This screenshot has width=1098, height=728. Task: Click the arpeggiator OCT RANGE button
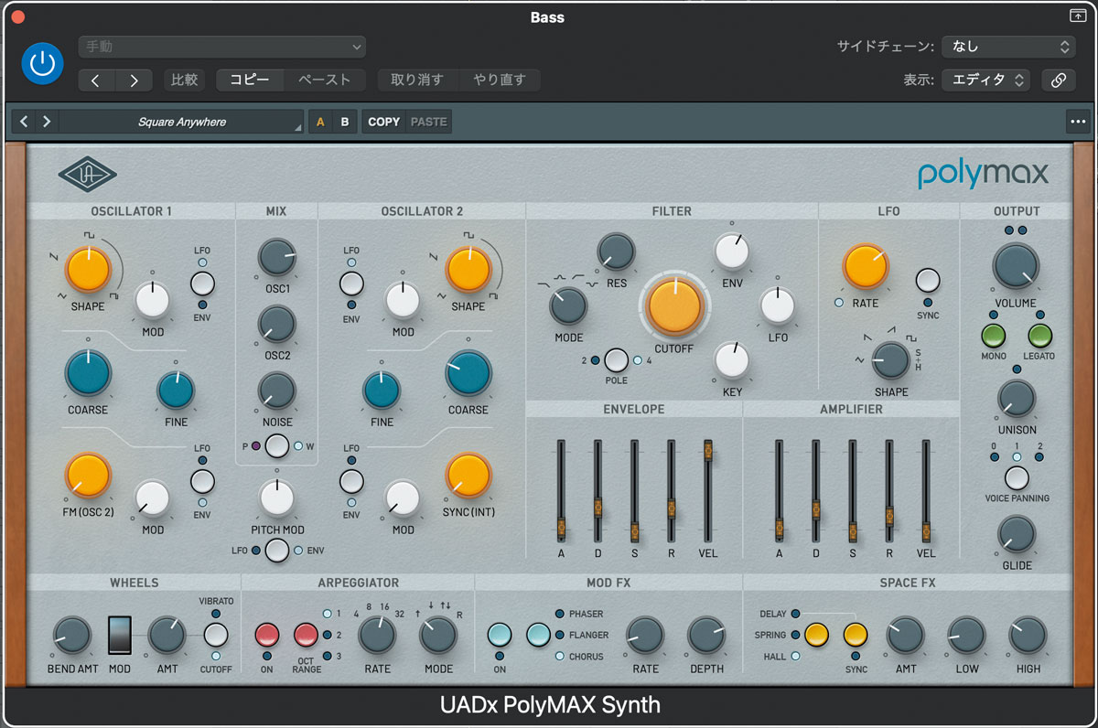click(x=307, y=635)
